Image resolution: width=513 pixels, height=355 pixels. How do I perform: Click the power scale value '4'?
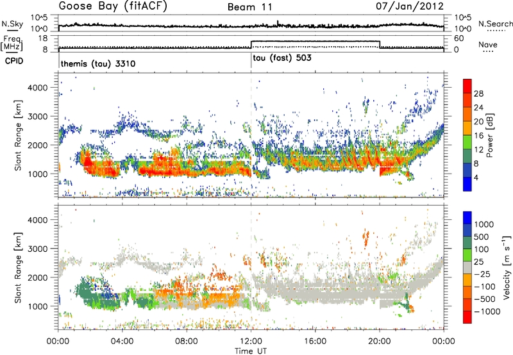click(476, 177)
